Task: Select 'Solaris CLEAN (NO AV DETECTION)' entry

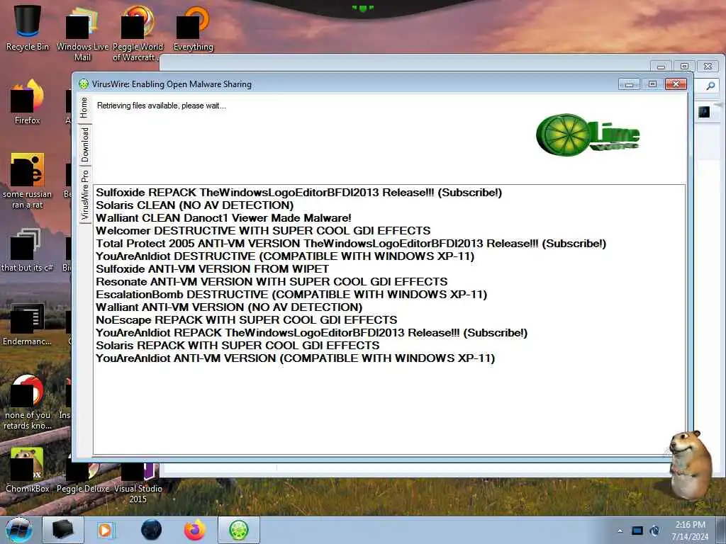Action: [x=194, y=205]
